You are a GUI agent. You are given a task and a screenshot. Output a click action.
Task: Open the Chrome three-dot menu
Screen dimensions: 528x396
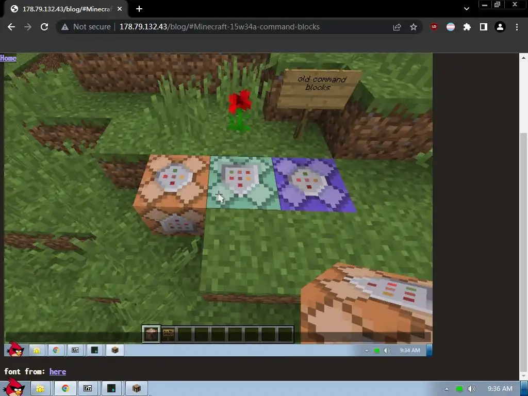[x=517, y=27]
